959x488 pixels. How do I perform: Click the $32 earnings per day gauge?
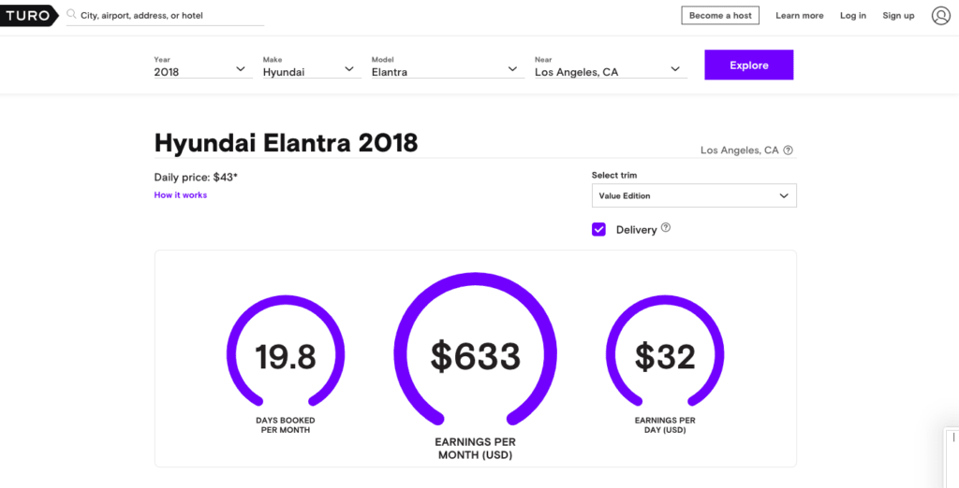coord(665,352)
